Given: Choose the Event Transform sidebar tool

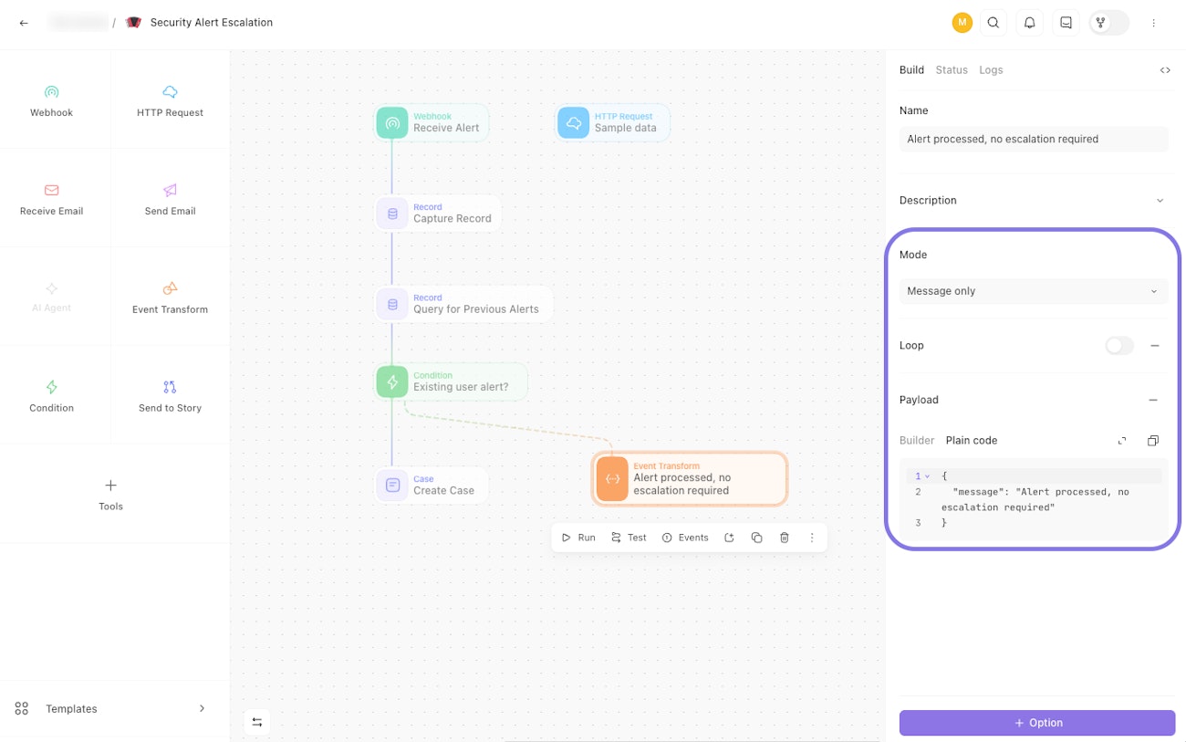Looking at the screenshot, I should (170, 298).
